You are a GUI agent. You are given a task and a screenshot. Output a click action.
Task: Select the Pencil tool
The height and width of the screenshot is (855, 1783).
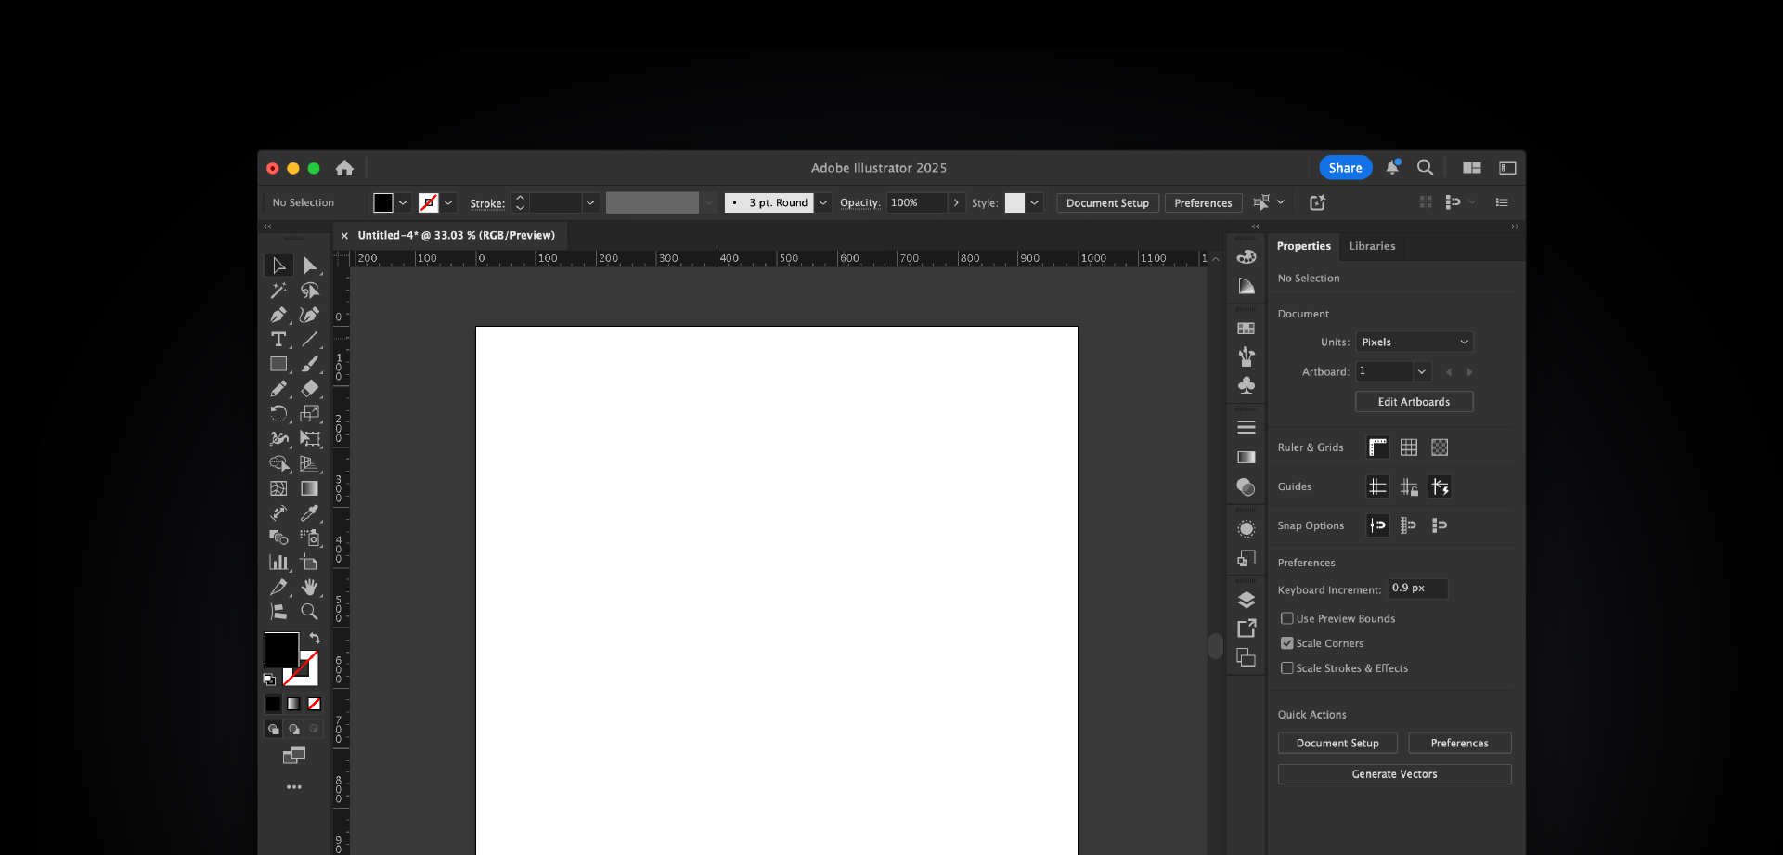[x=278, y=389]
